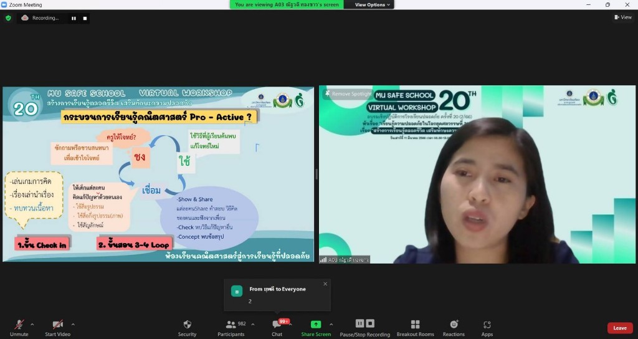Click the signal strength icon on video

tap(323, 259)
